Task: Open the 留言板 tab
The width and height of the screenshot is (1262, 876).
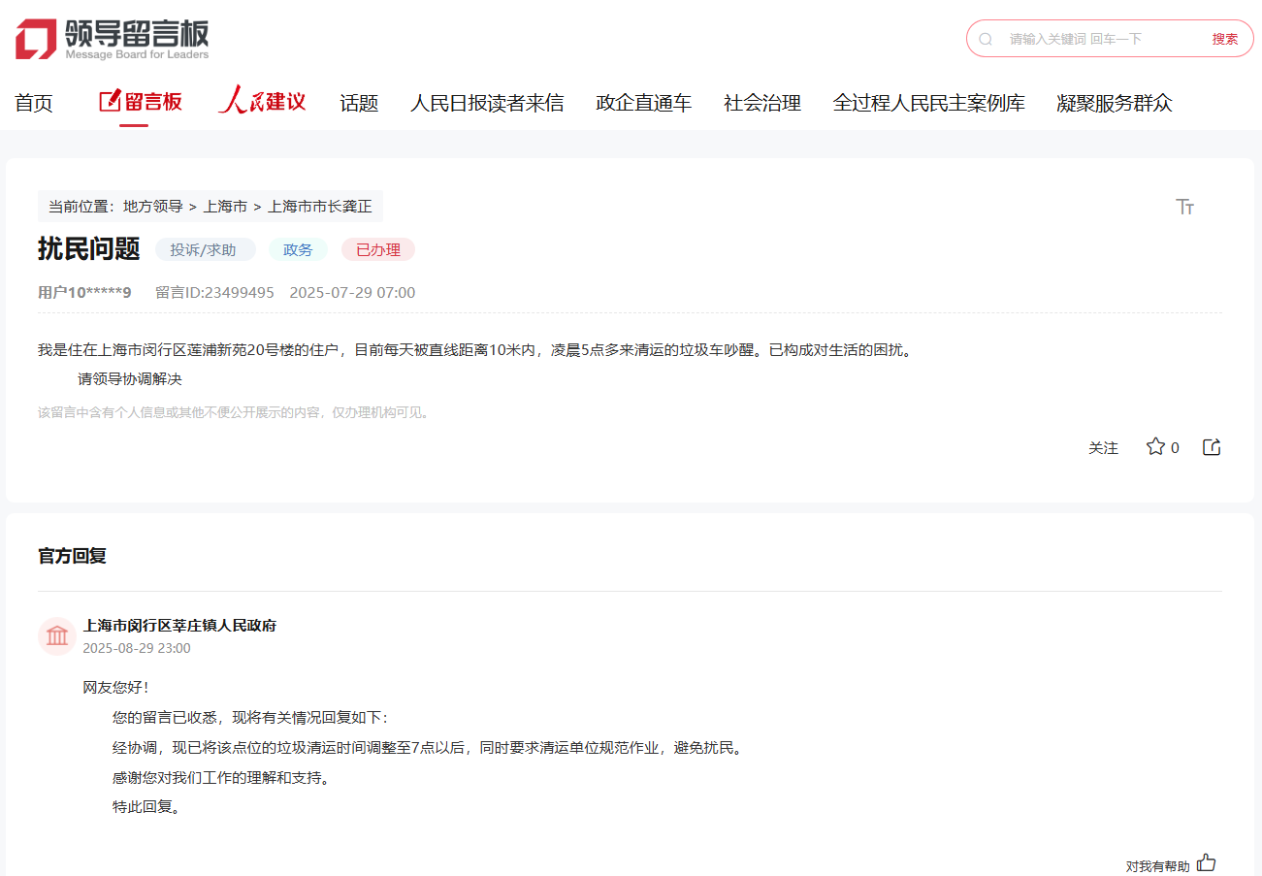Action: point(142,102)
